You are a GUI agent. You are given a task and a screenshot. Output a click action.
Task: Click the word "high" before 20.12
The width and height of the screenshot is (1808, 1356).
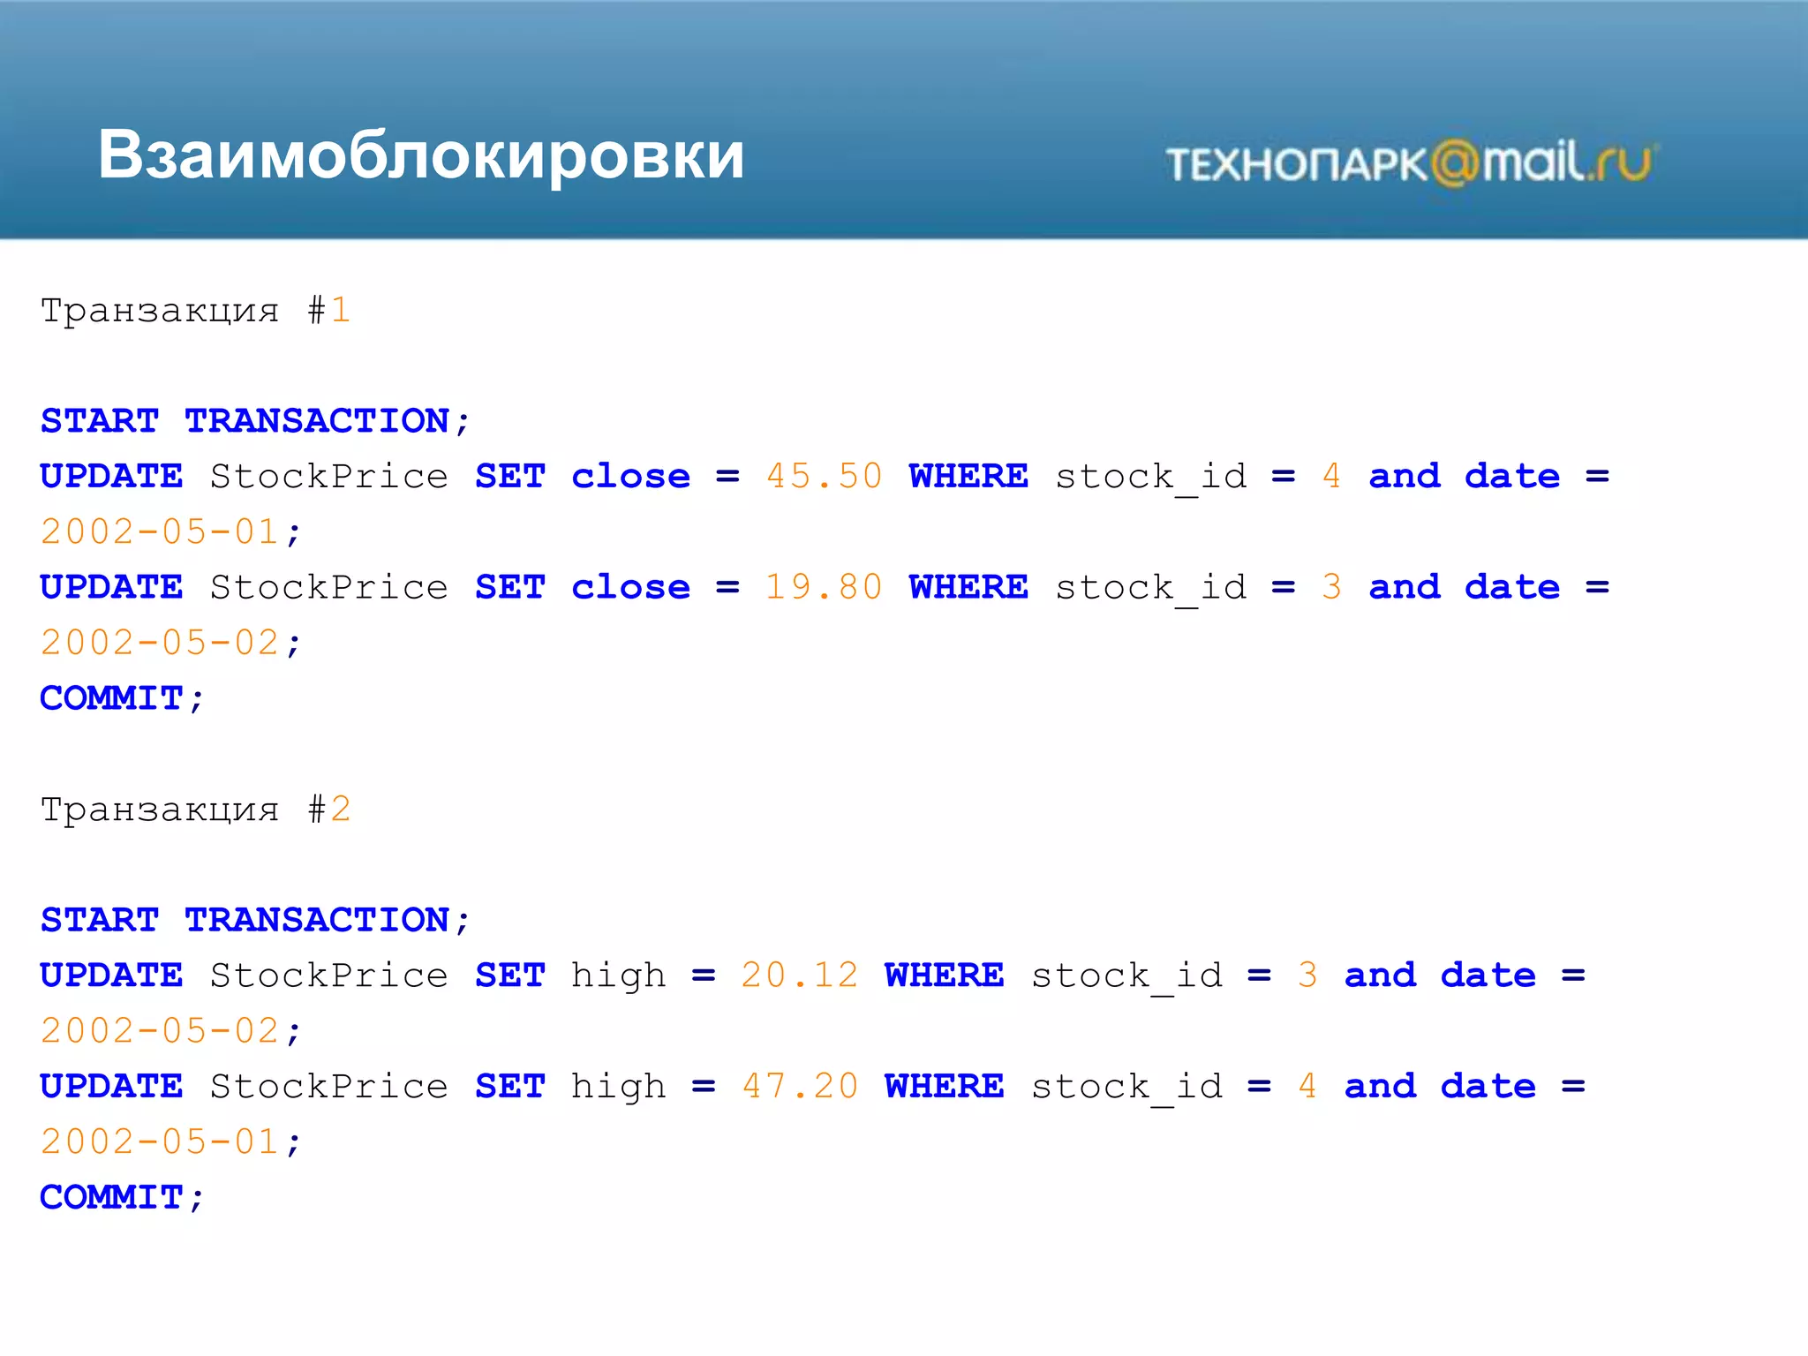[x=618, y=977]
